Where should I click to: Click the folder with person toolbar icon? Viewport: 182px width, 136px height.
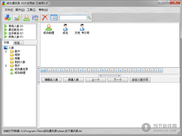(35, 18)
